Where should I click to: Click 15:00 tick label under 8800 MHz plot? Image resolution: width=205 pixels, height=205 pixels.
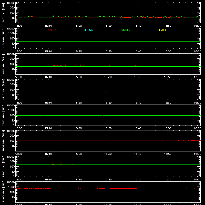click(18, 180)
